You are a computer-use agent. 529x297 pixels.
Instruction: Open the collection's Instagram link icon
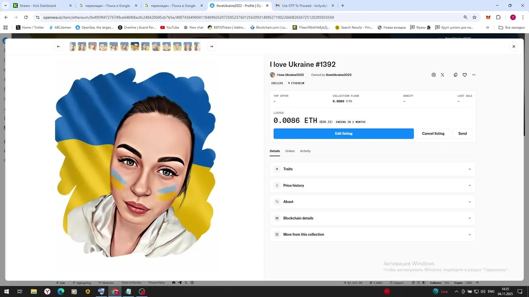click(x=434, y=75)
